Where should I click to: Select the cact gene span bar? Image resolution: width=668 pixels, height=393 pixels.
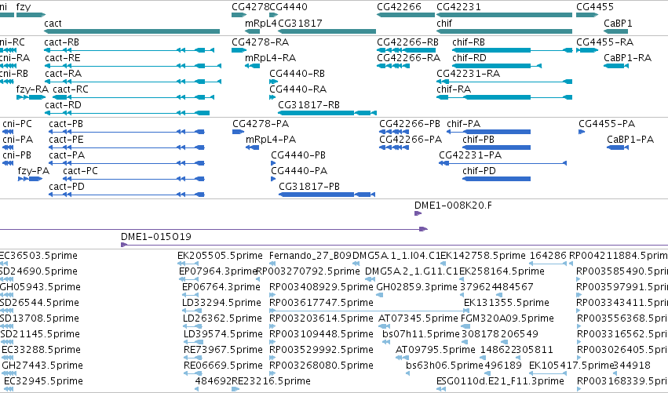132,31
